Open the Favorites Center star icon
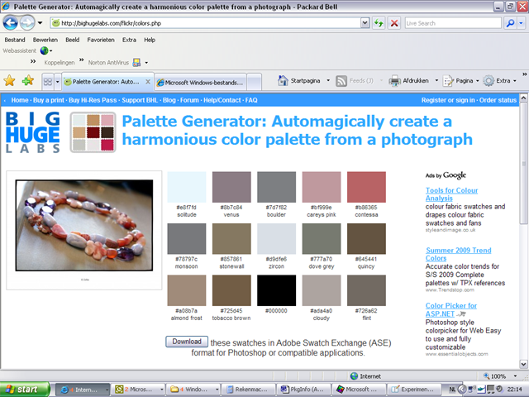Image resolution: width=529 pixels, height=397 pixels. pos(9,81)
